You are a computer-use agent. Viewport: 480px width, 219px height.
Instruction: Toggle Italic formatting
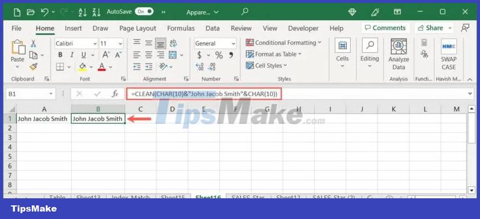72,55
